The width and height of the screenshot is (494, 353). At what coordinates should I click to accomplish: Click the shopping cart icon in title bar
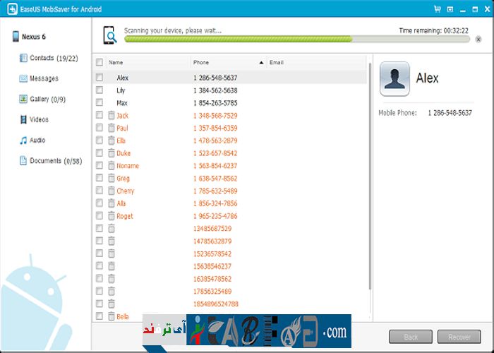click(438, 8)
